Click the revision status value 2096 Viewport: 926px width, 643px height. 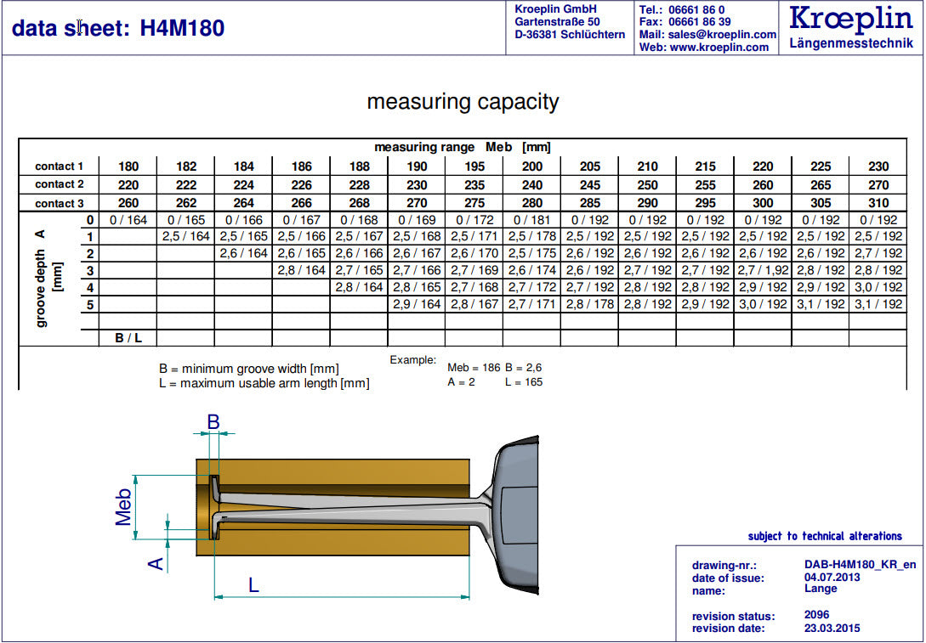tap(816, 614)
